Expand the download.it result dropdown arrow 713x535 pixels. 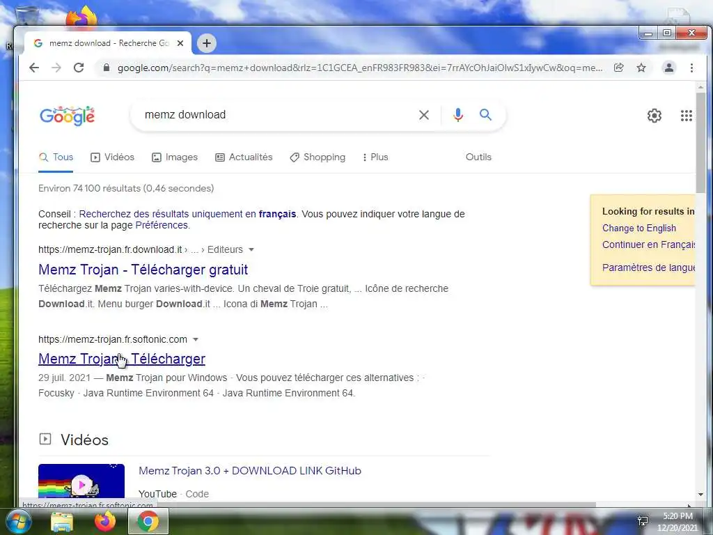tap(251, 249)
